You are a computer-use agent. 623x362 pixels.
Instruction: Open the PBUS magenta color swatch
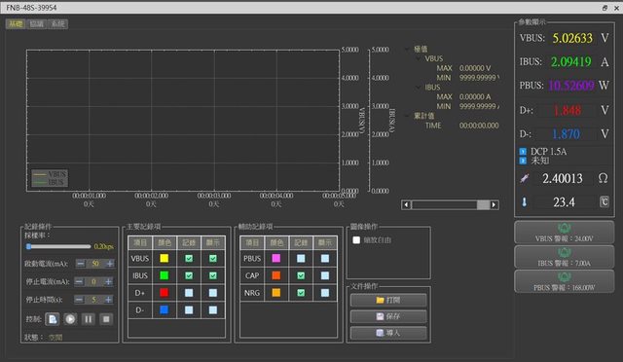pyautogui.click(x=276, y=258)
